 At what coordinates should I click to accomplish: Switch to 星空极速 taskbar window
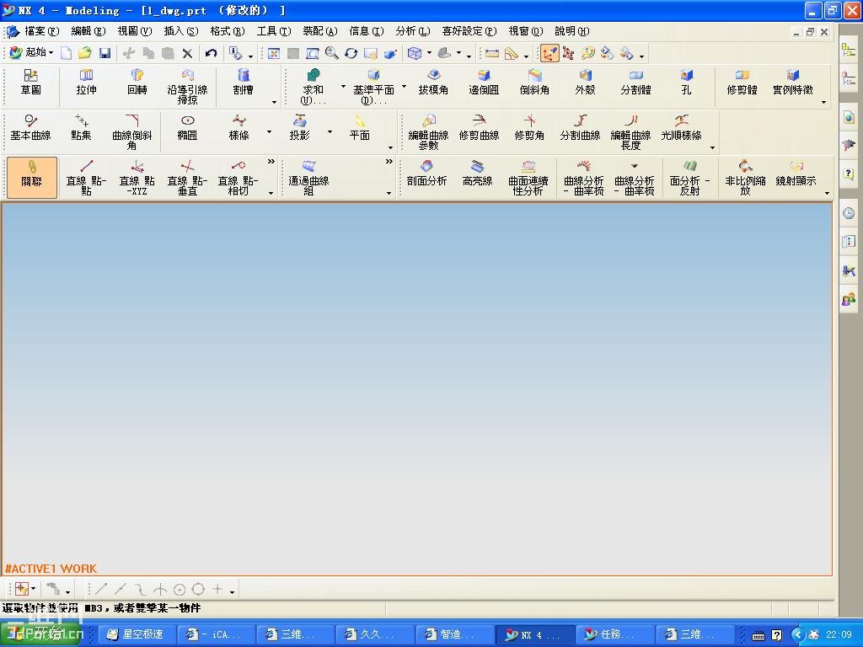[138, 634]
